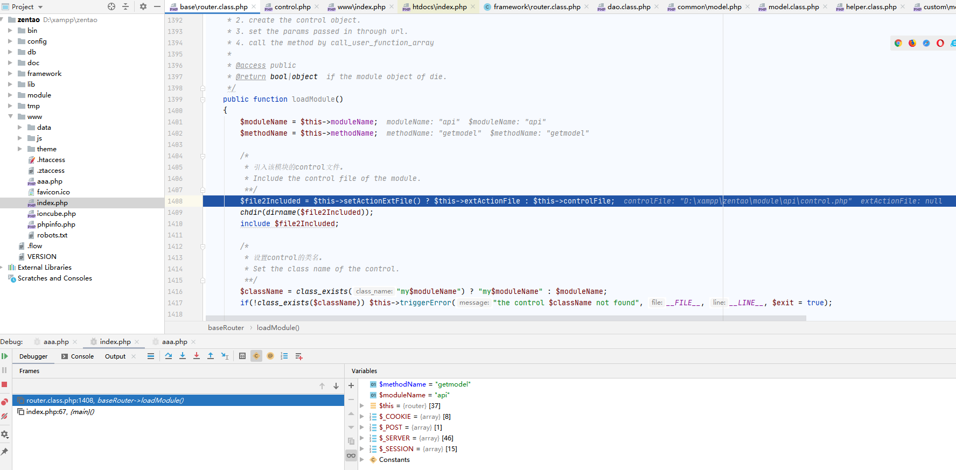
Task: Open the Evaluate Expression calculator icon
Action: click(242, 356)
